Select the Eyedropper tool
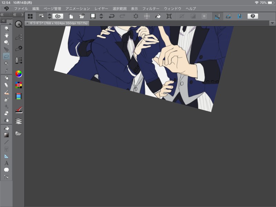The width and height of the screenshot is (276, 207). (x=6, y=70)
